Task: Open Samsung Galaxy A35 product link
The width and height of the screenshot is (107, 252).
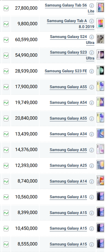Action: tap(68, 150)
